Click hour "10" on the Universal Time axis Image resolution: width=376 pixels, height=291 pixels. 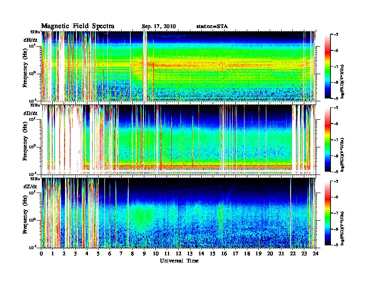pyautogui.click(x=156, y=253)
